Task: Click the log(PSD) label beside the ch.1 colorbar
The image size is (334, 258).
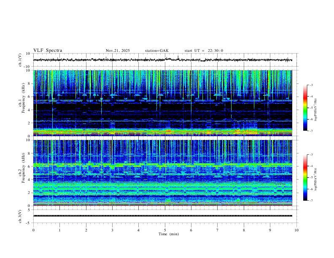Action: 316,110
